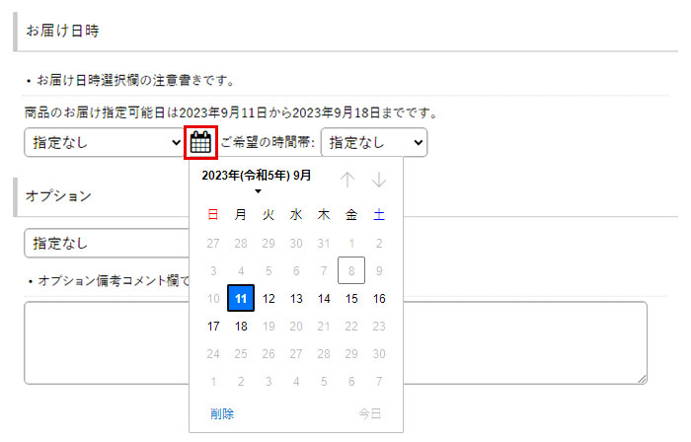Select September 17 in the calendar
The image size is (691, 442).
coord(213,327)
